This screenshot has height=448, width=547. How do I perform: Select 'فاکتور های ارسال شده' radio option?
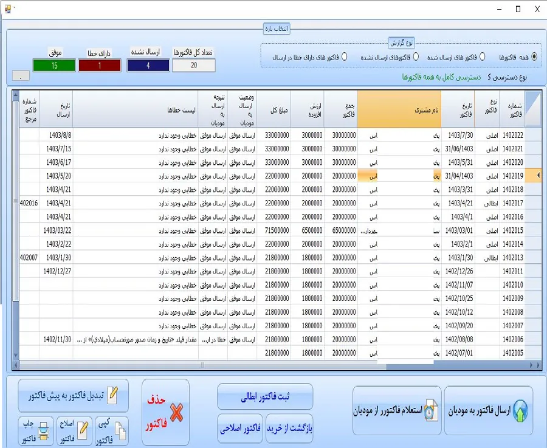483,57
